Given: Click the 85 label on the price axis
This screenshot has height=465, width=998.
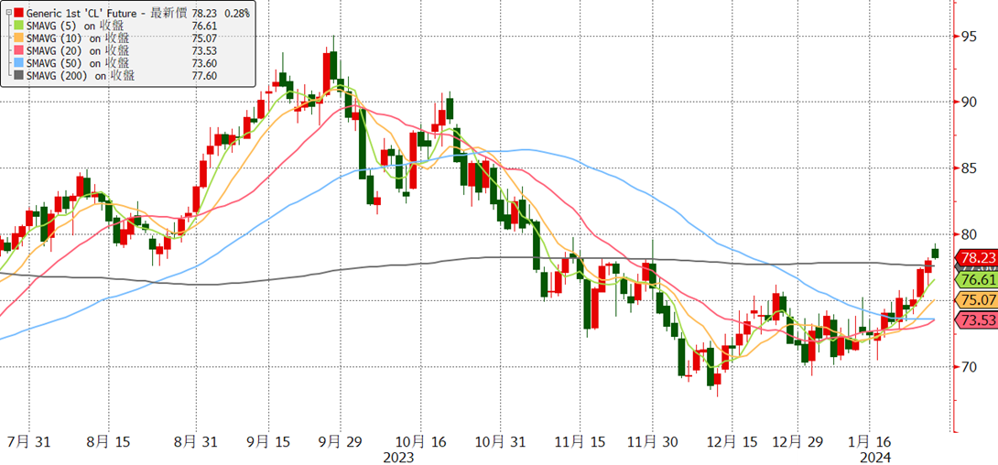Looking at the screenshot, I should [x=969, y=168].
